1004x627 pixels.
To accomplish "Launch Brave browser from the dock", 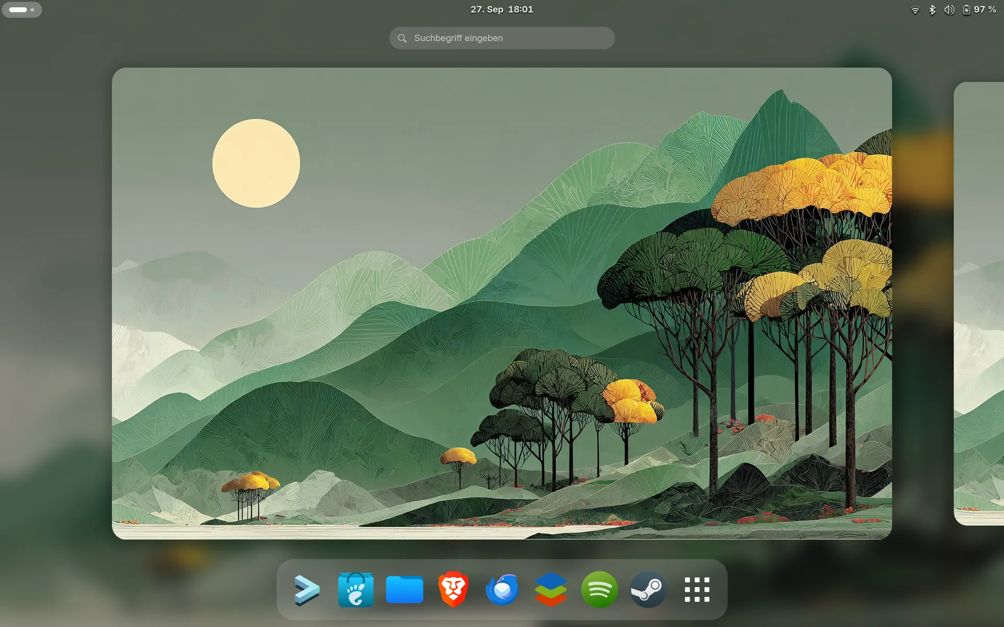I will click(453, 590).
